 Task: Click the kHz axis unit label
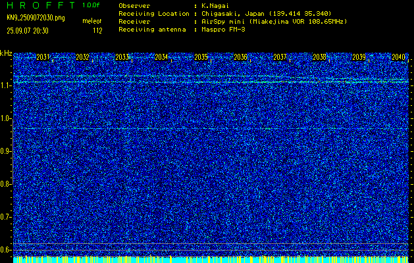[6, 53]
